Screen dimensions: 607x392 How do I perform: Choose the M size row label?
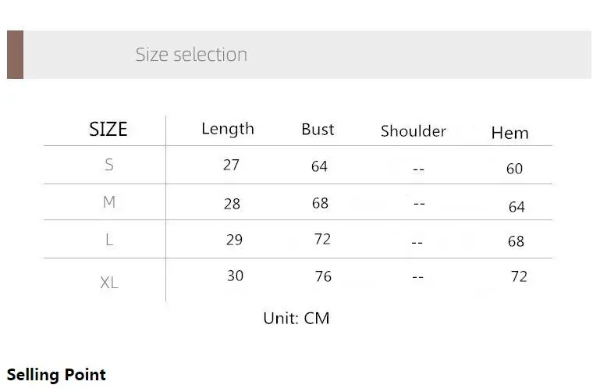click(x=109, y=202)
